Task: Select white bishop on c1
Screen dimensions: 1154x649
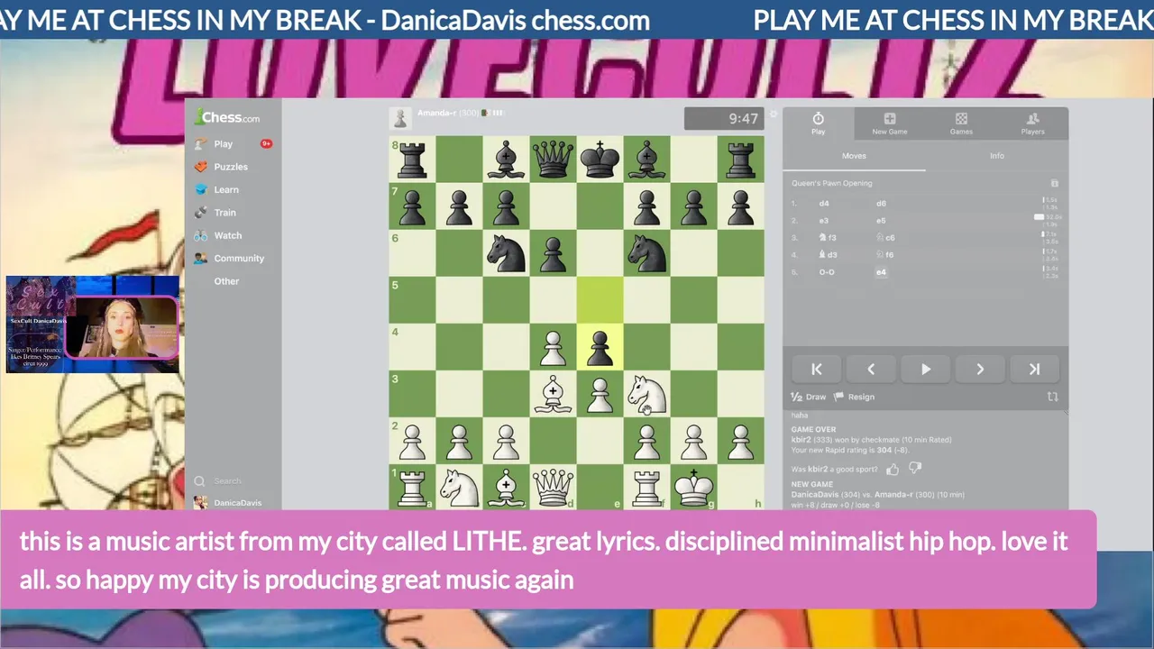Action: (506, 488)
